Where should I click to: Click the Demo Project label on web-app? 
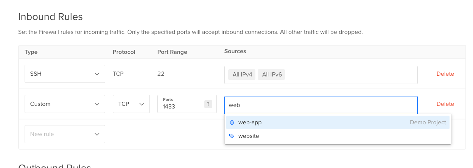pyautogui.click(x=428, y=122)
